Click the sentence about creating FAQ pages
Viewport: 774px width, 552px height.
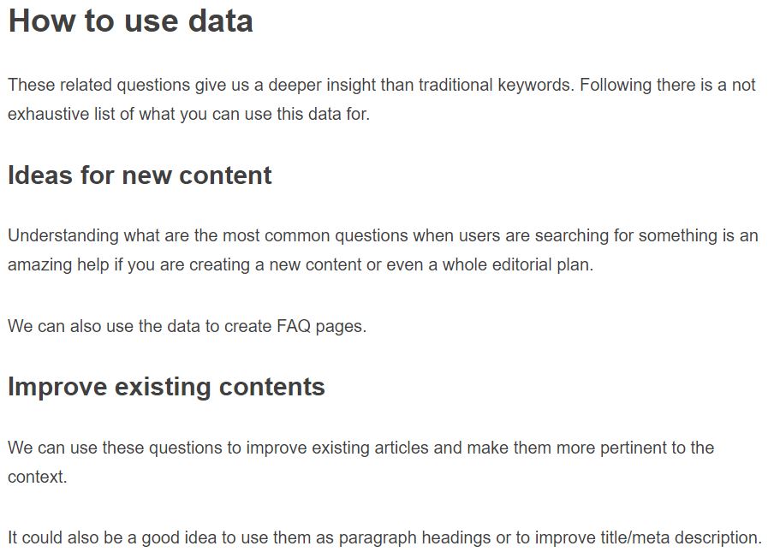[187, 326]
